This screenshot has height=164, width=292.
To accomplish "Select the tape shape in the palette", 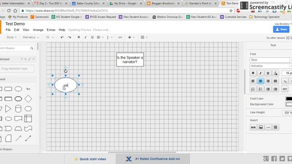I will click(28, 128).
